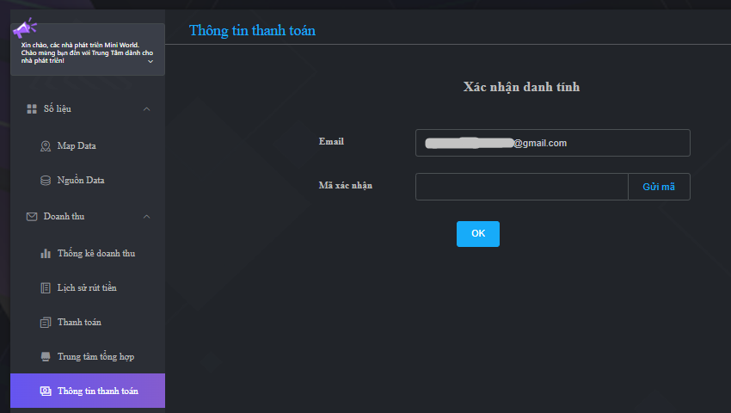The height and width of the screenshot is (413, 731).
Task: Focus the Mã xác nhận input field
Action: coord(523,187)
